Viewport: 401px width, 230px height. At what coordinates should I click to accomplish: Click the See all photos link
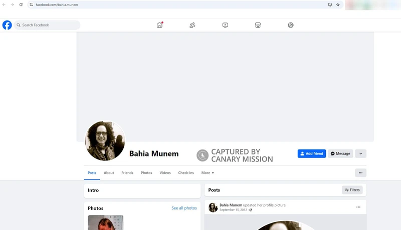click(x=184, y=208)
